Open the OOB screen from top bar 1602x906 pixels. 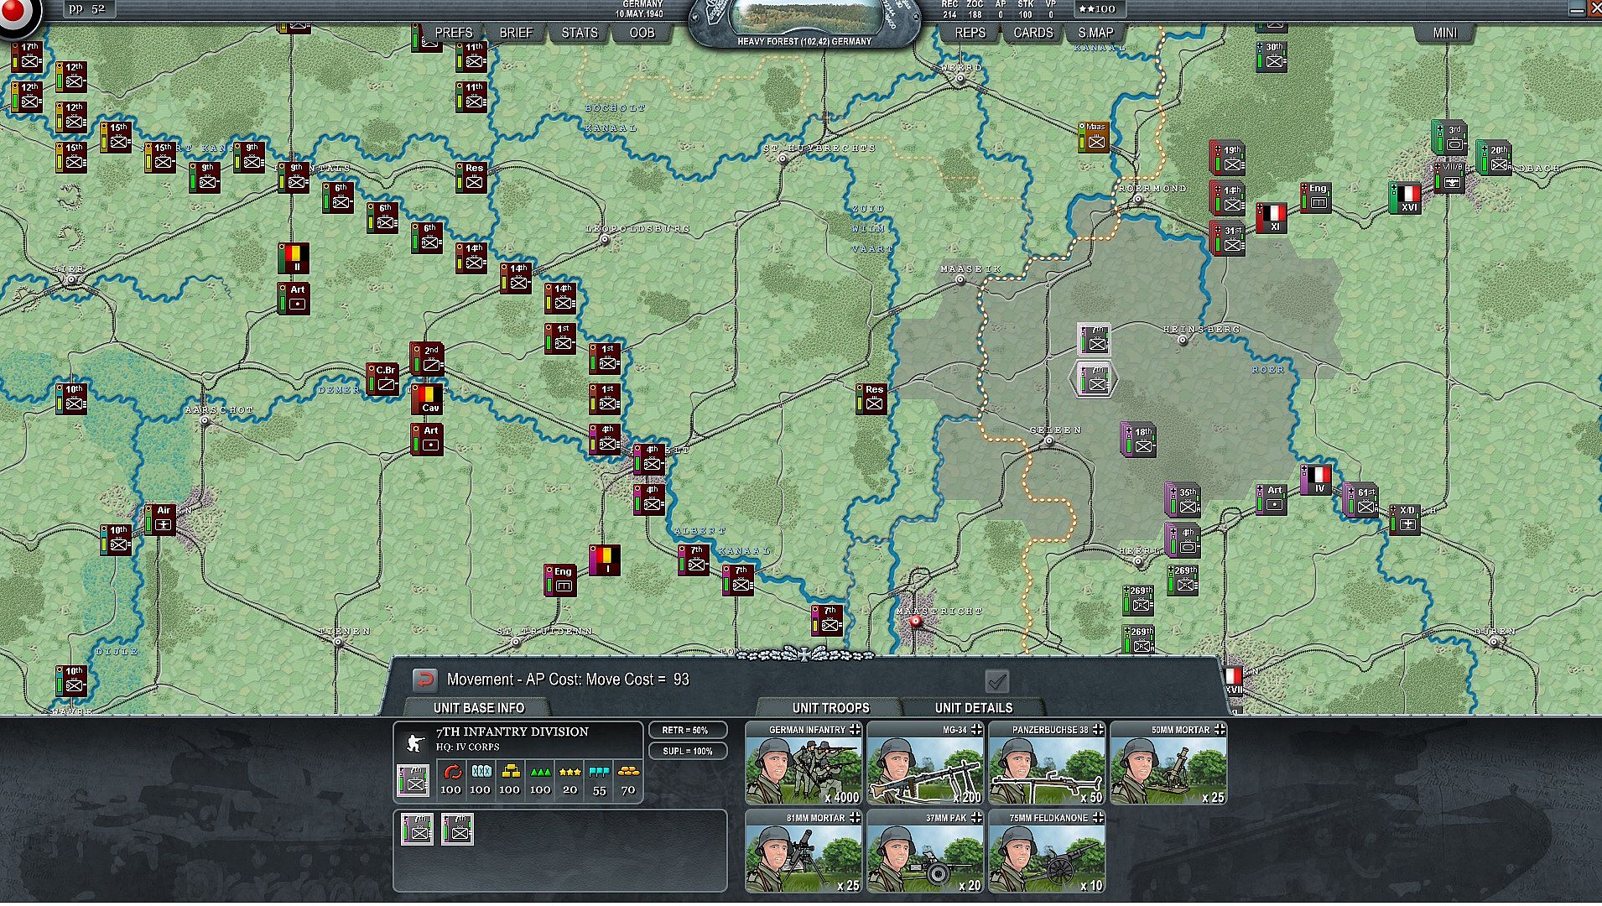[x=642, y=33]
